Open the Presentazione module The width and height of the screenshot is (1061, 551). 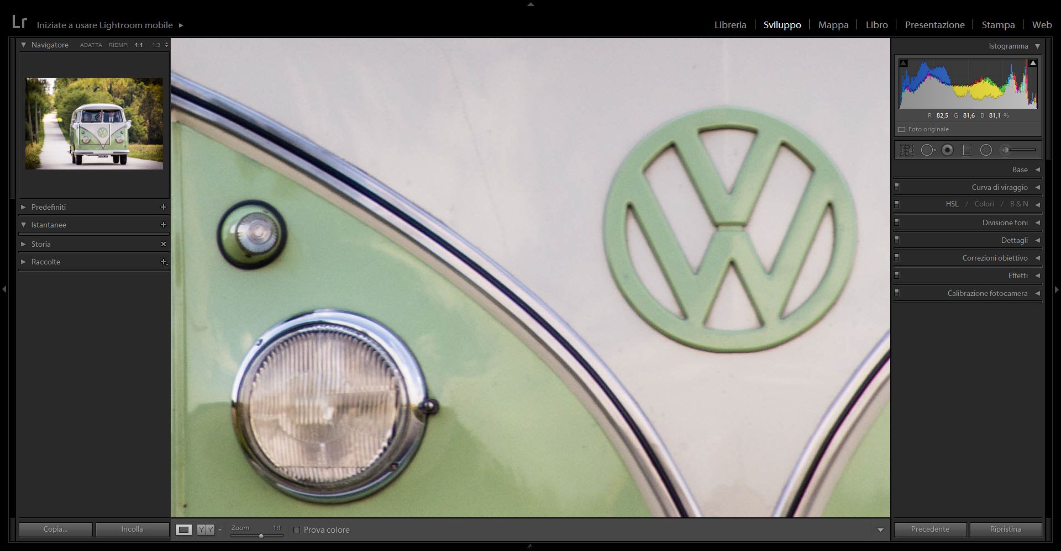(x=934, y=25)
